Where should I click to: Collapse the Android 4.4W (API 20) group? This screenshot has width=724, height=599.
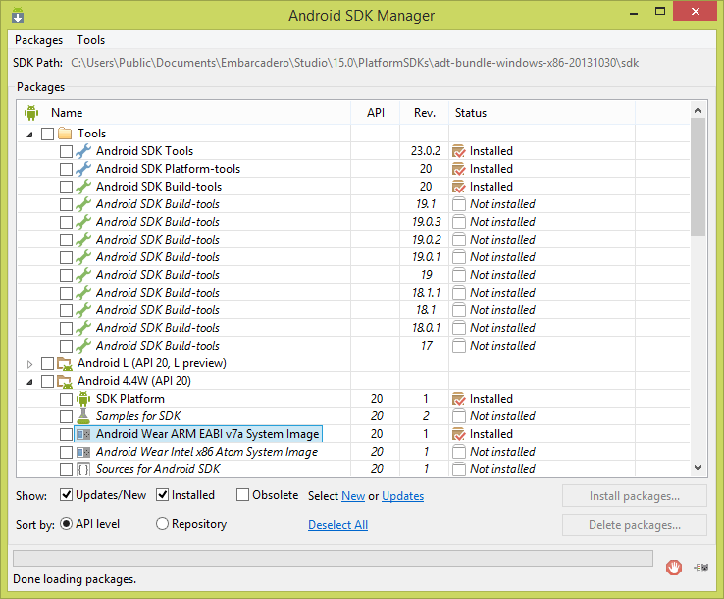point(29,382)
